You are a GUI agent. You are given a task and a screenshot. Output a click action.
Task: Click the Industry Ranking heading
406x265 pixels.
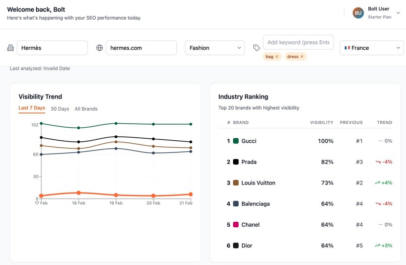tap(243, 97)
